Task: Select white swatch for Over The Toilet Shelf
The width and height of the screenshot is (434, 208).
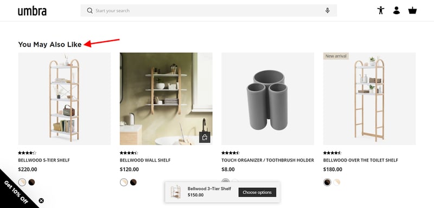Action: 336,183
